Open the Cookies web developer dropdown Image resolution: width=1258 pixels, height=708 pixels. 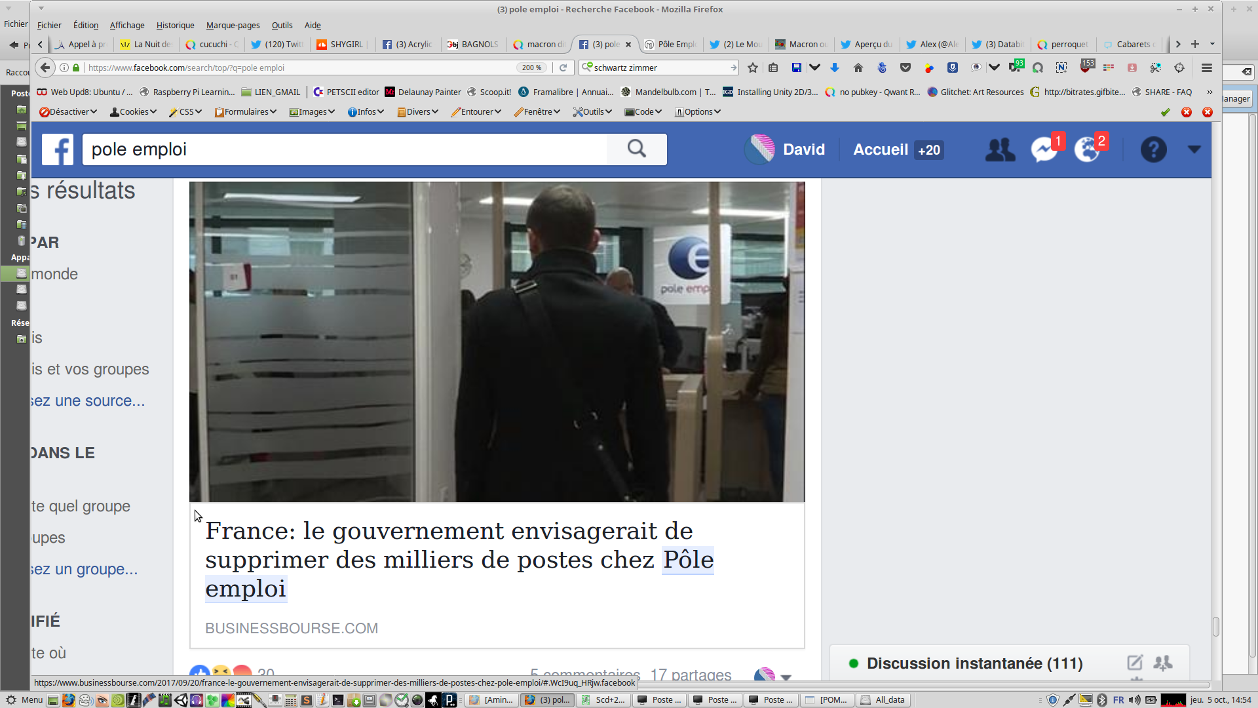click(x=134, y=112)
